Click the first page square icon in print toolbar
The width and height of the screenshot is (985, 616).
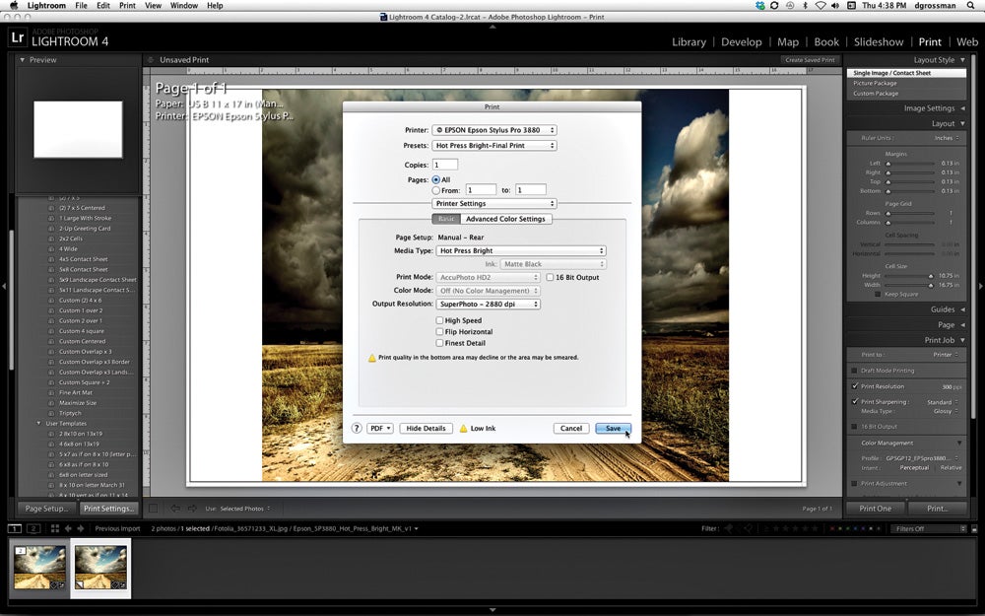154,509
